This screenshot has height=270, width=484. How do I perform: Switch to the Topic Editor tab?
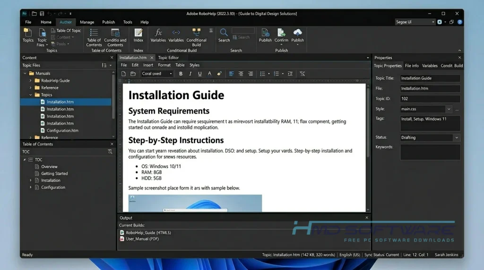pos(168,58)
